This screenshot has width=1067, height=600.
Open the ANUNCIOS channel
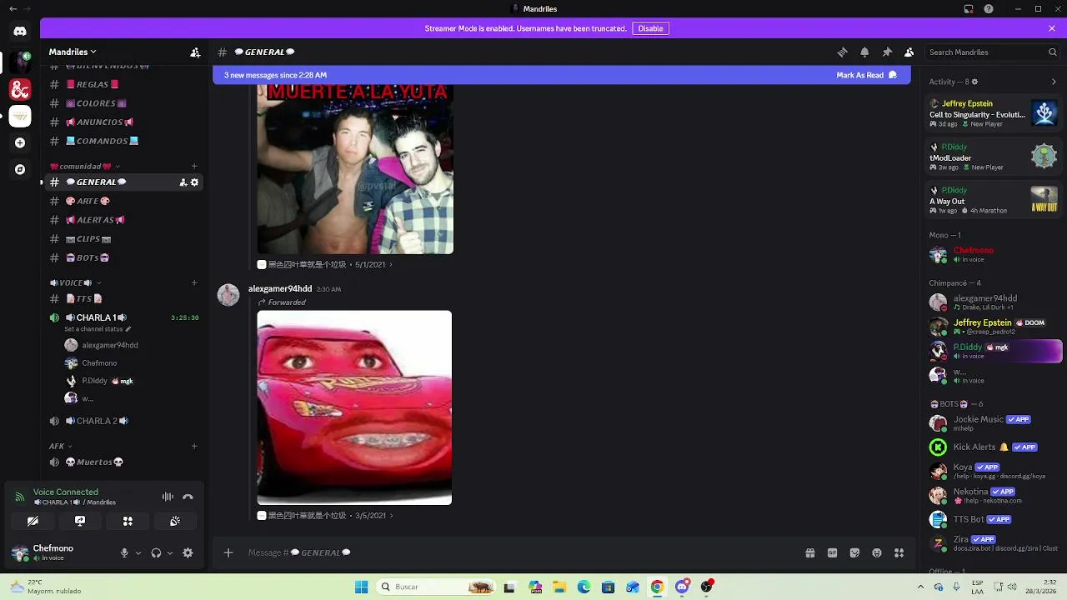click(x=124, y=122)
